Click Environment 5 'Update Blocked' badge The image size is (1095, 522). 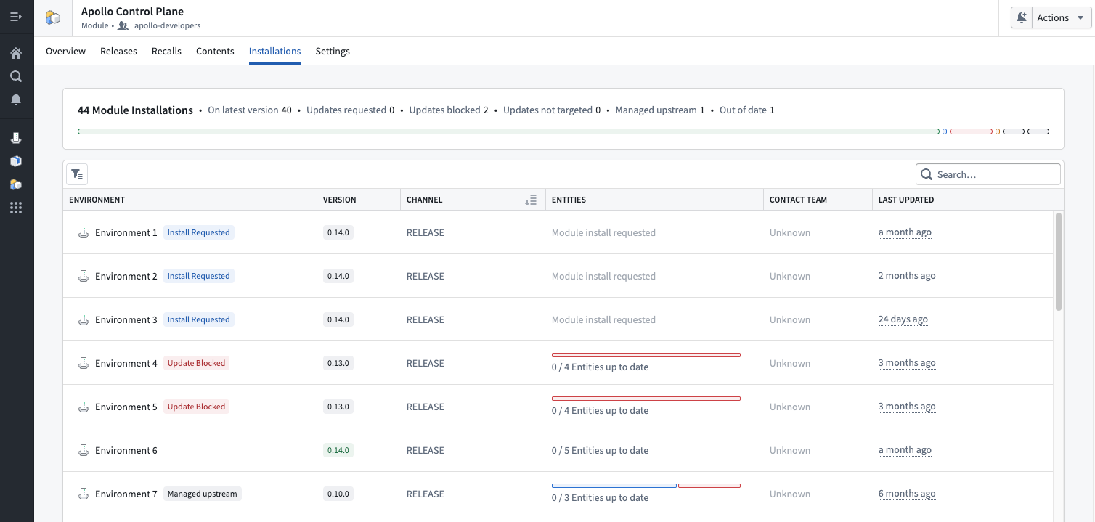pos(196,407)
